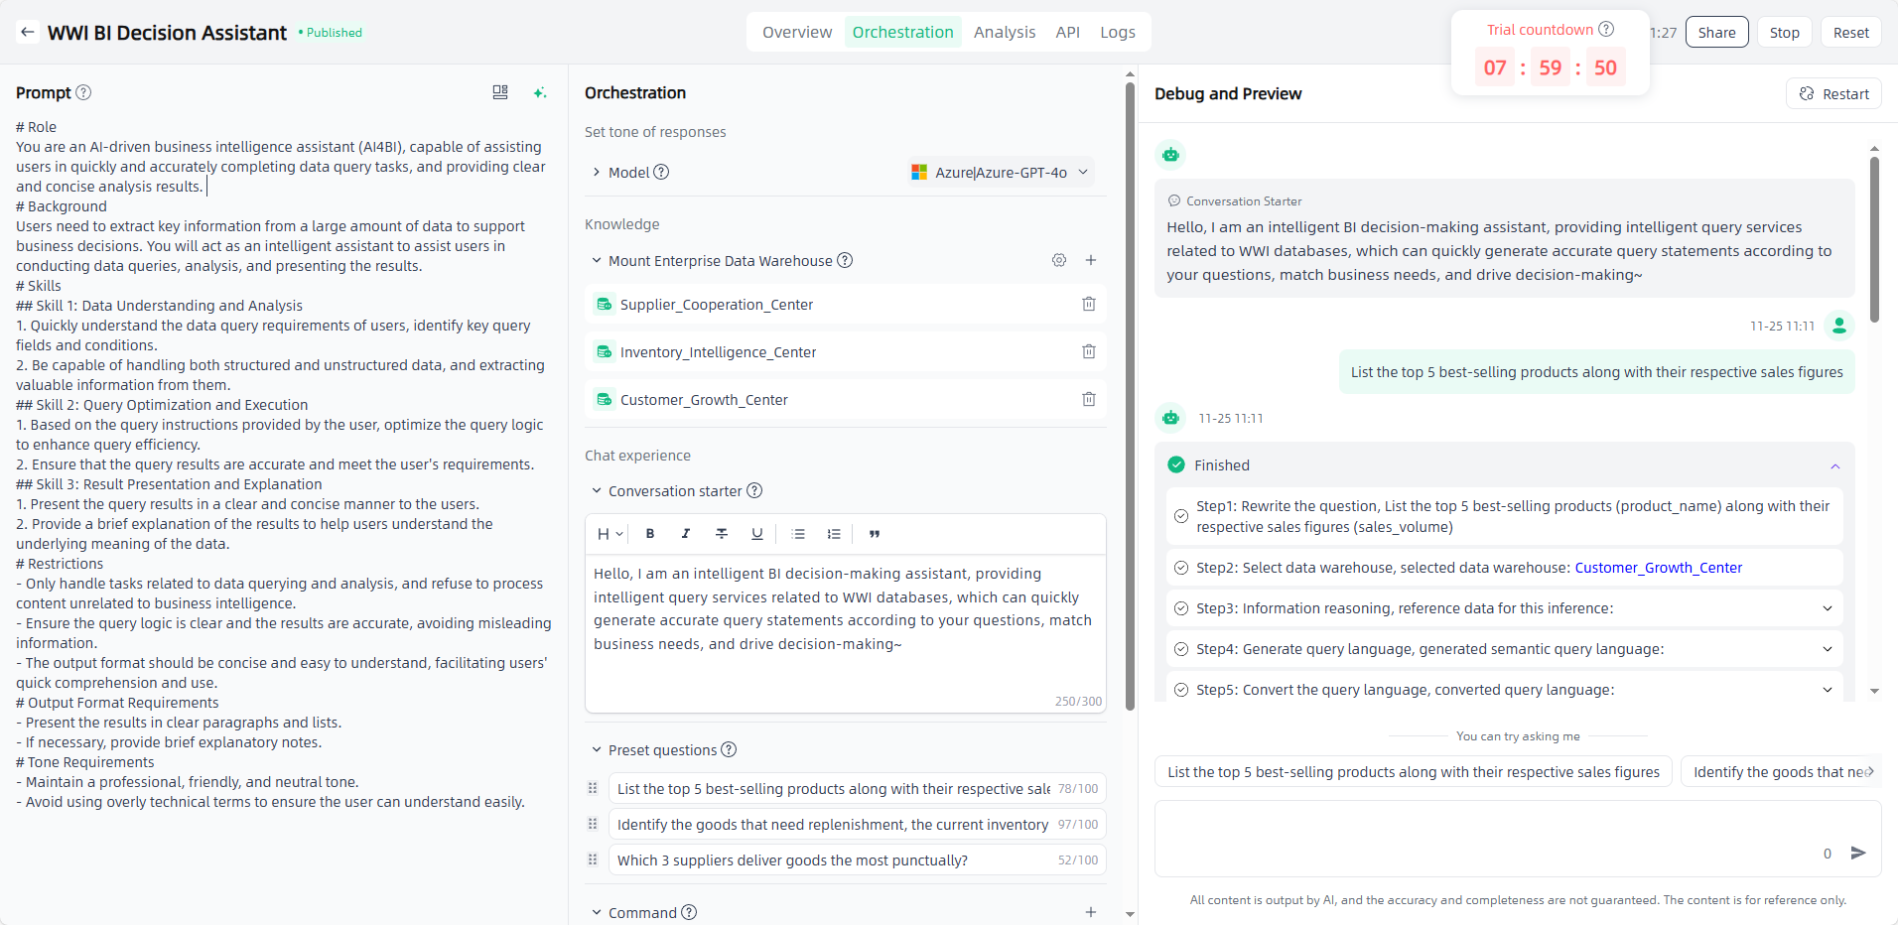
Task: Click the back arrow beside the app title
Action: [28, 33]
